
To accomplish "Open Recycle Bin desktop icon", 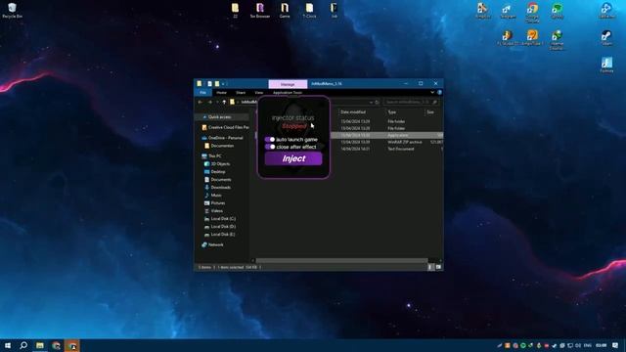I will [12, 11].
